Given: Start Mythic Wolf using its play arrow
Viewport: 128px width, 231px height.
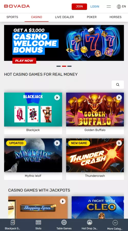Looking at the screenshot, I should 57,143.
